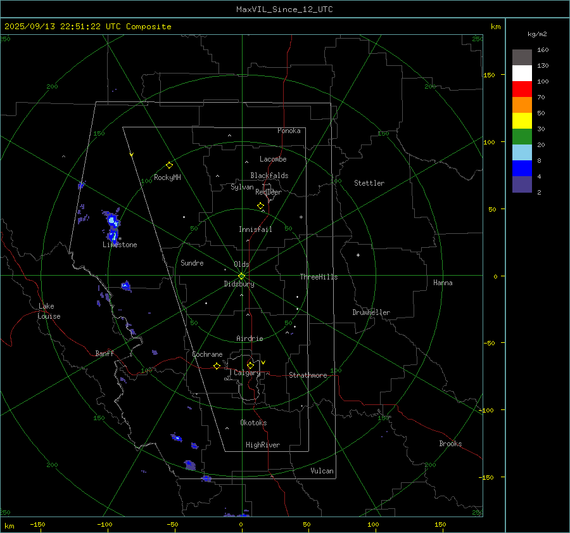This screenshot has width=570, height=533.
Task: Click the Sundre town label
Action: tap(192, 263)
